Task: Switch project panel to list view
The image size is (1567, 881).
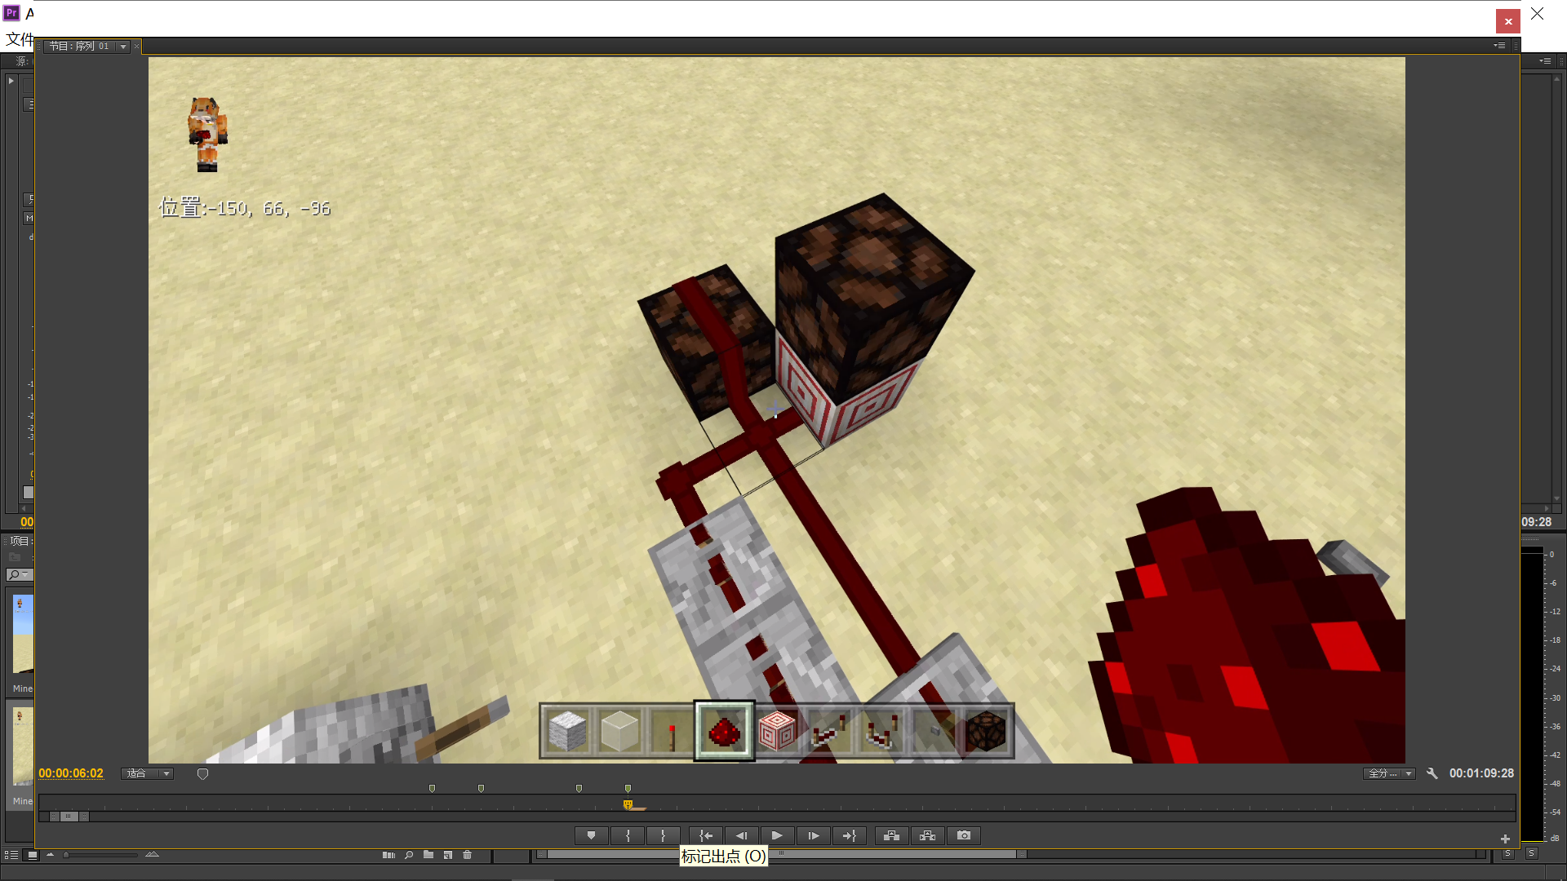Action: (x=11, y=855)
